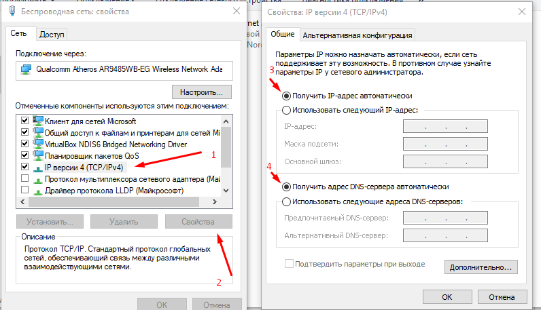Image resolution: width=541 pixels, height=310 pixels.
Task: Toggle the IP версии 4 checkbox
Action: click(x=25, y=167)
